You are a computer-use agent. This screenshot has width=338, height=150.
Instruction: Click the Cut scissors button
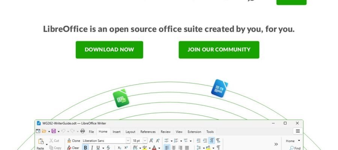pos(54,141)
